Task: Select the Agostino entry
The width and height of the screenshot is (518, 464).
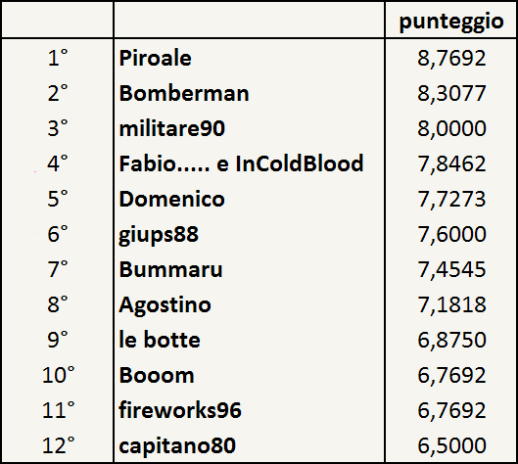Action: point(165,305)
